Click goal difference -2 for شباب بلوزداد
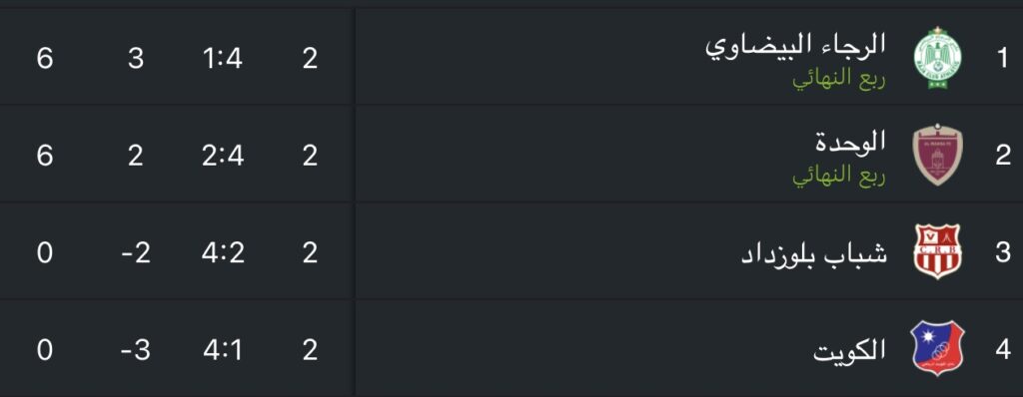1023x397 pixels. (136, 252)
